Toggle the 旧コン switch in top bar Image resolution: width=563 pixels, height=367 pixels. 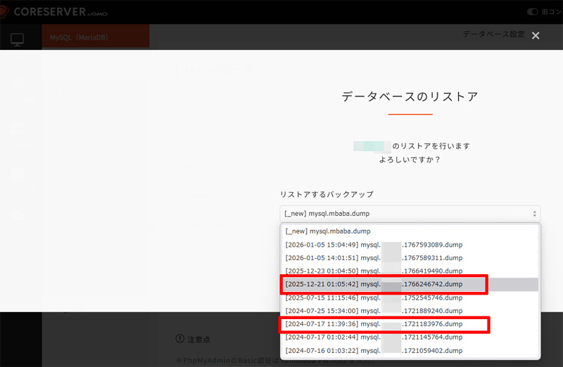pyautogui.click(x=533, y=12)
